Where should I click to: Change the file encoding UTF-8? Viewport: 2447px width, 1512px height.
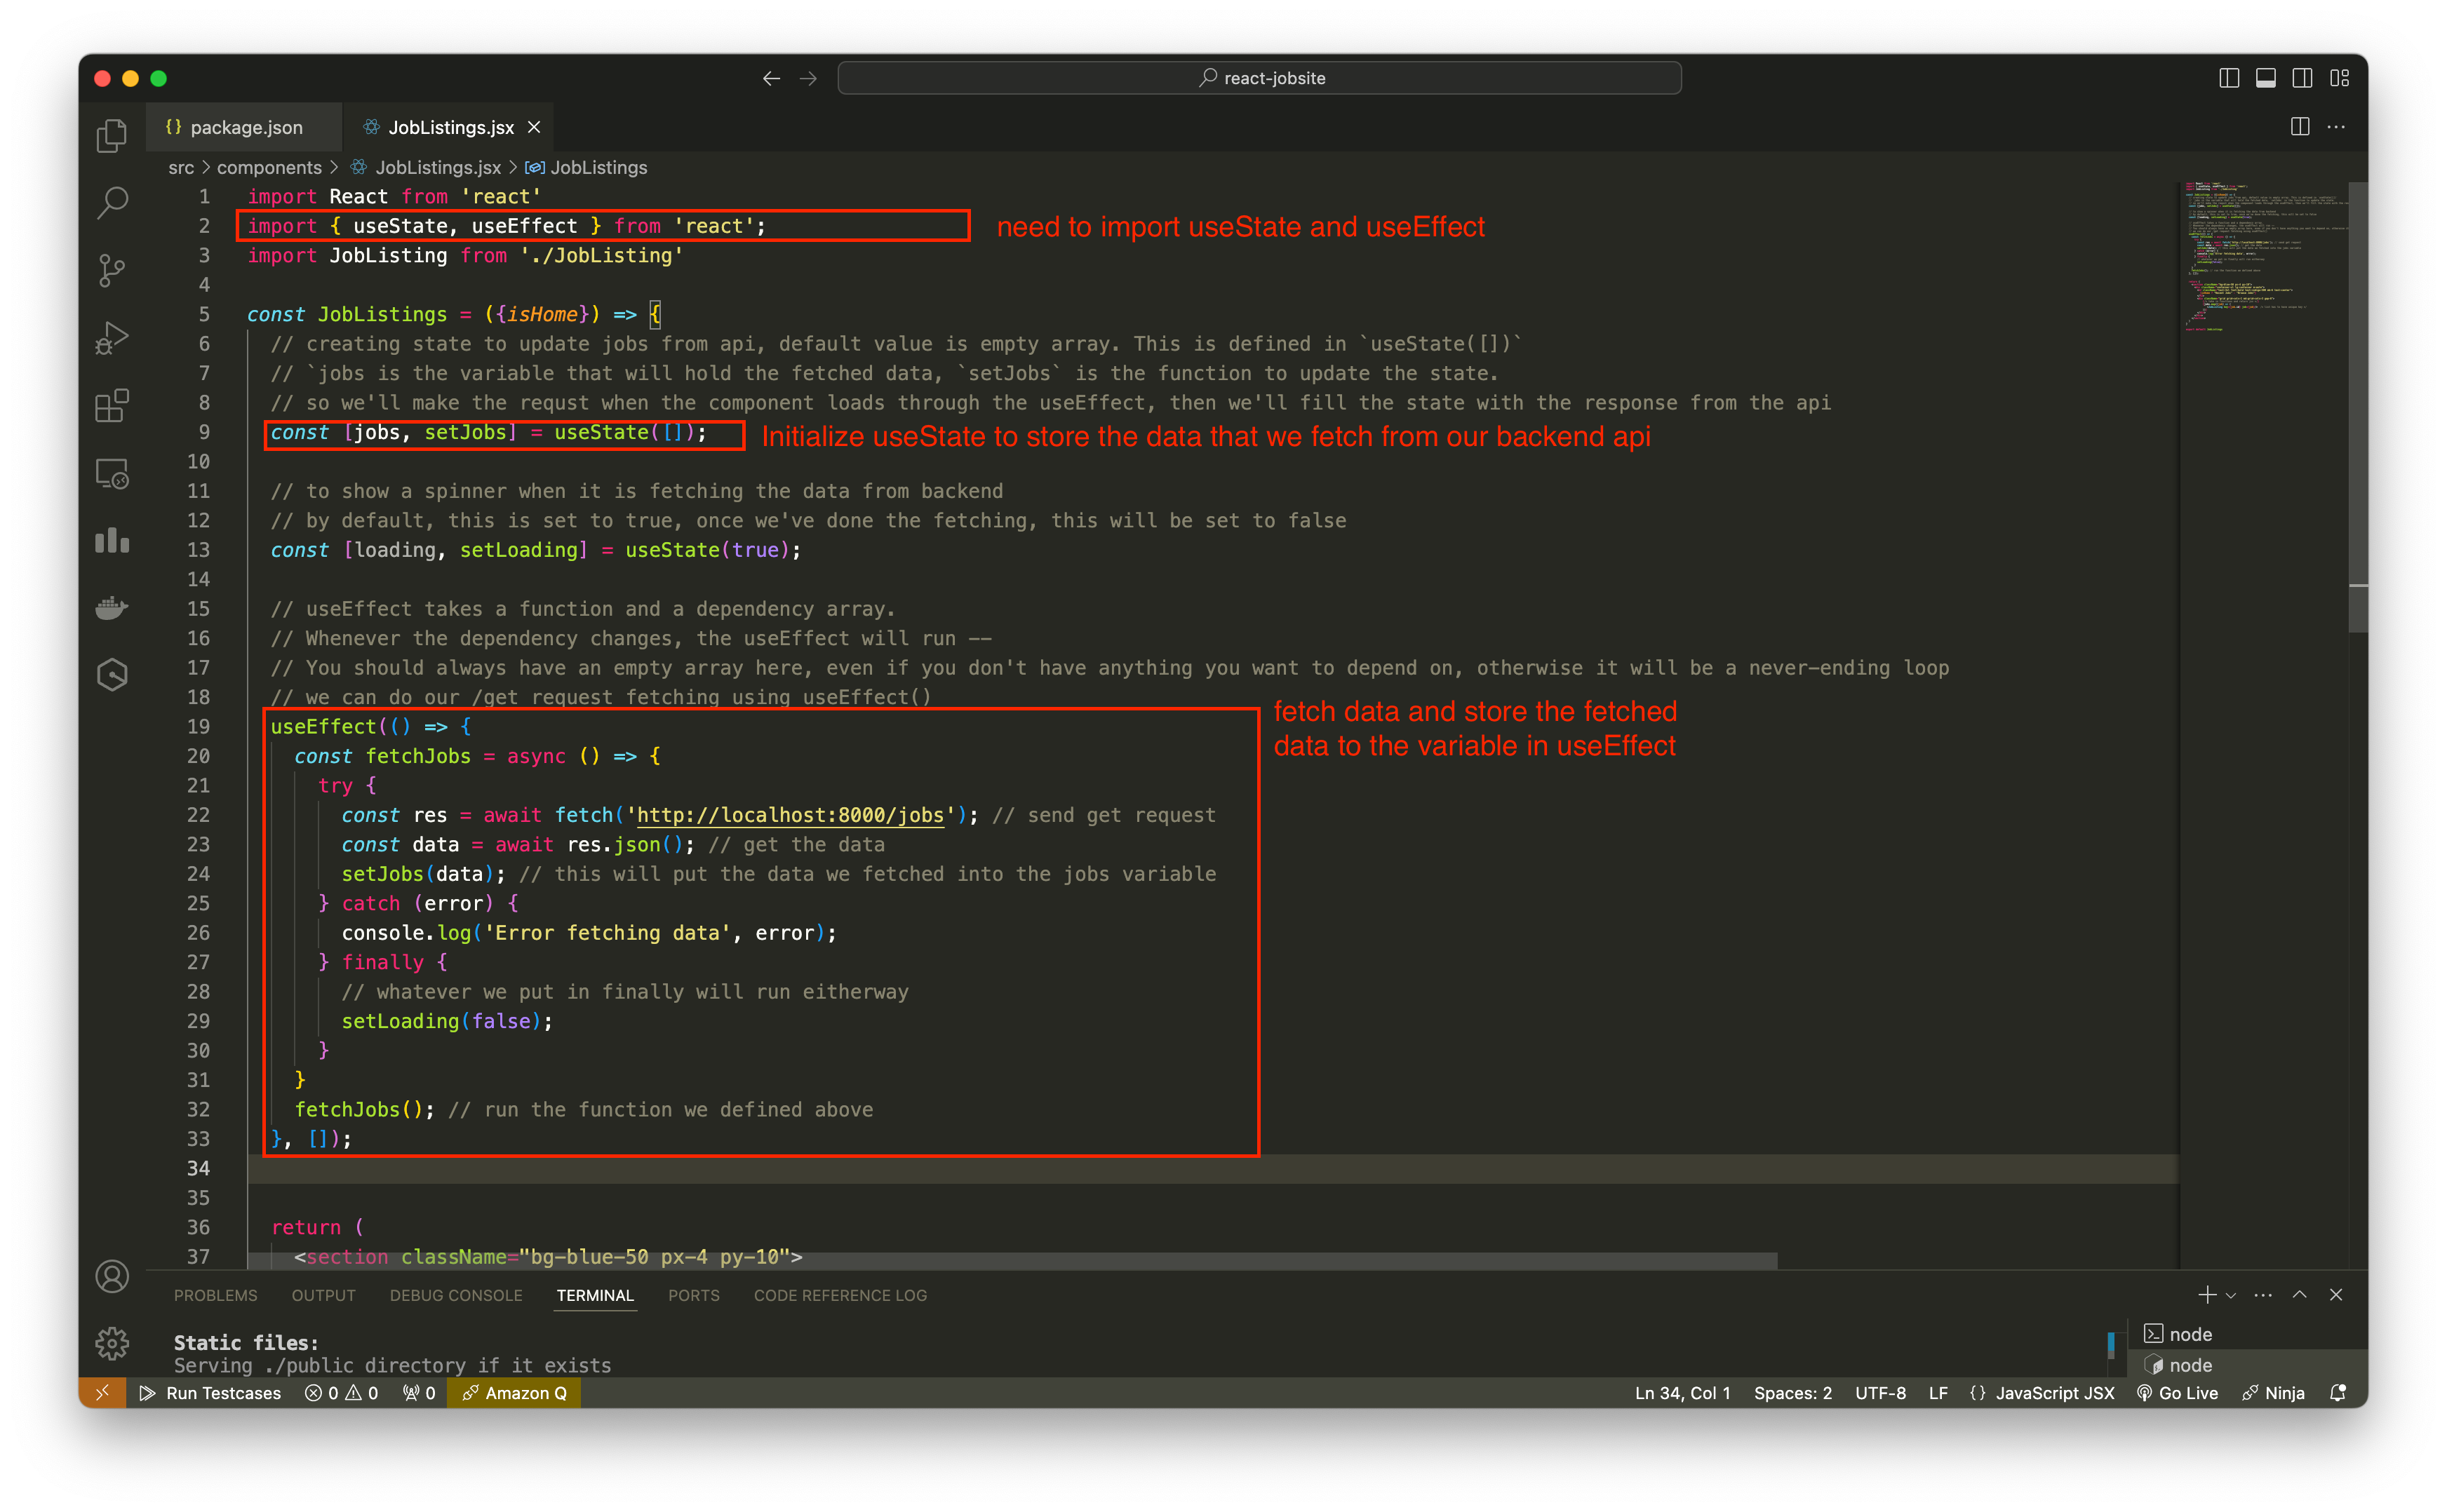coord(1879,1393)
